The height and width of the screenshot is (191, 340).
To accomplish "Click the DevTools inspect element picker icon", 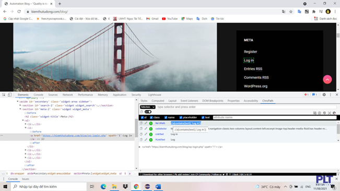I will [x=4, y=95].
